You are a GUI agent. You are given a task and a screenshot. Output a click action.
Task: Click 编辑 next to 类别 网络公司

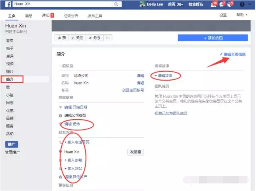click(x=140, y=75)
